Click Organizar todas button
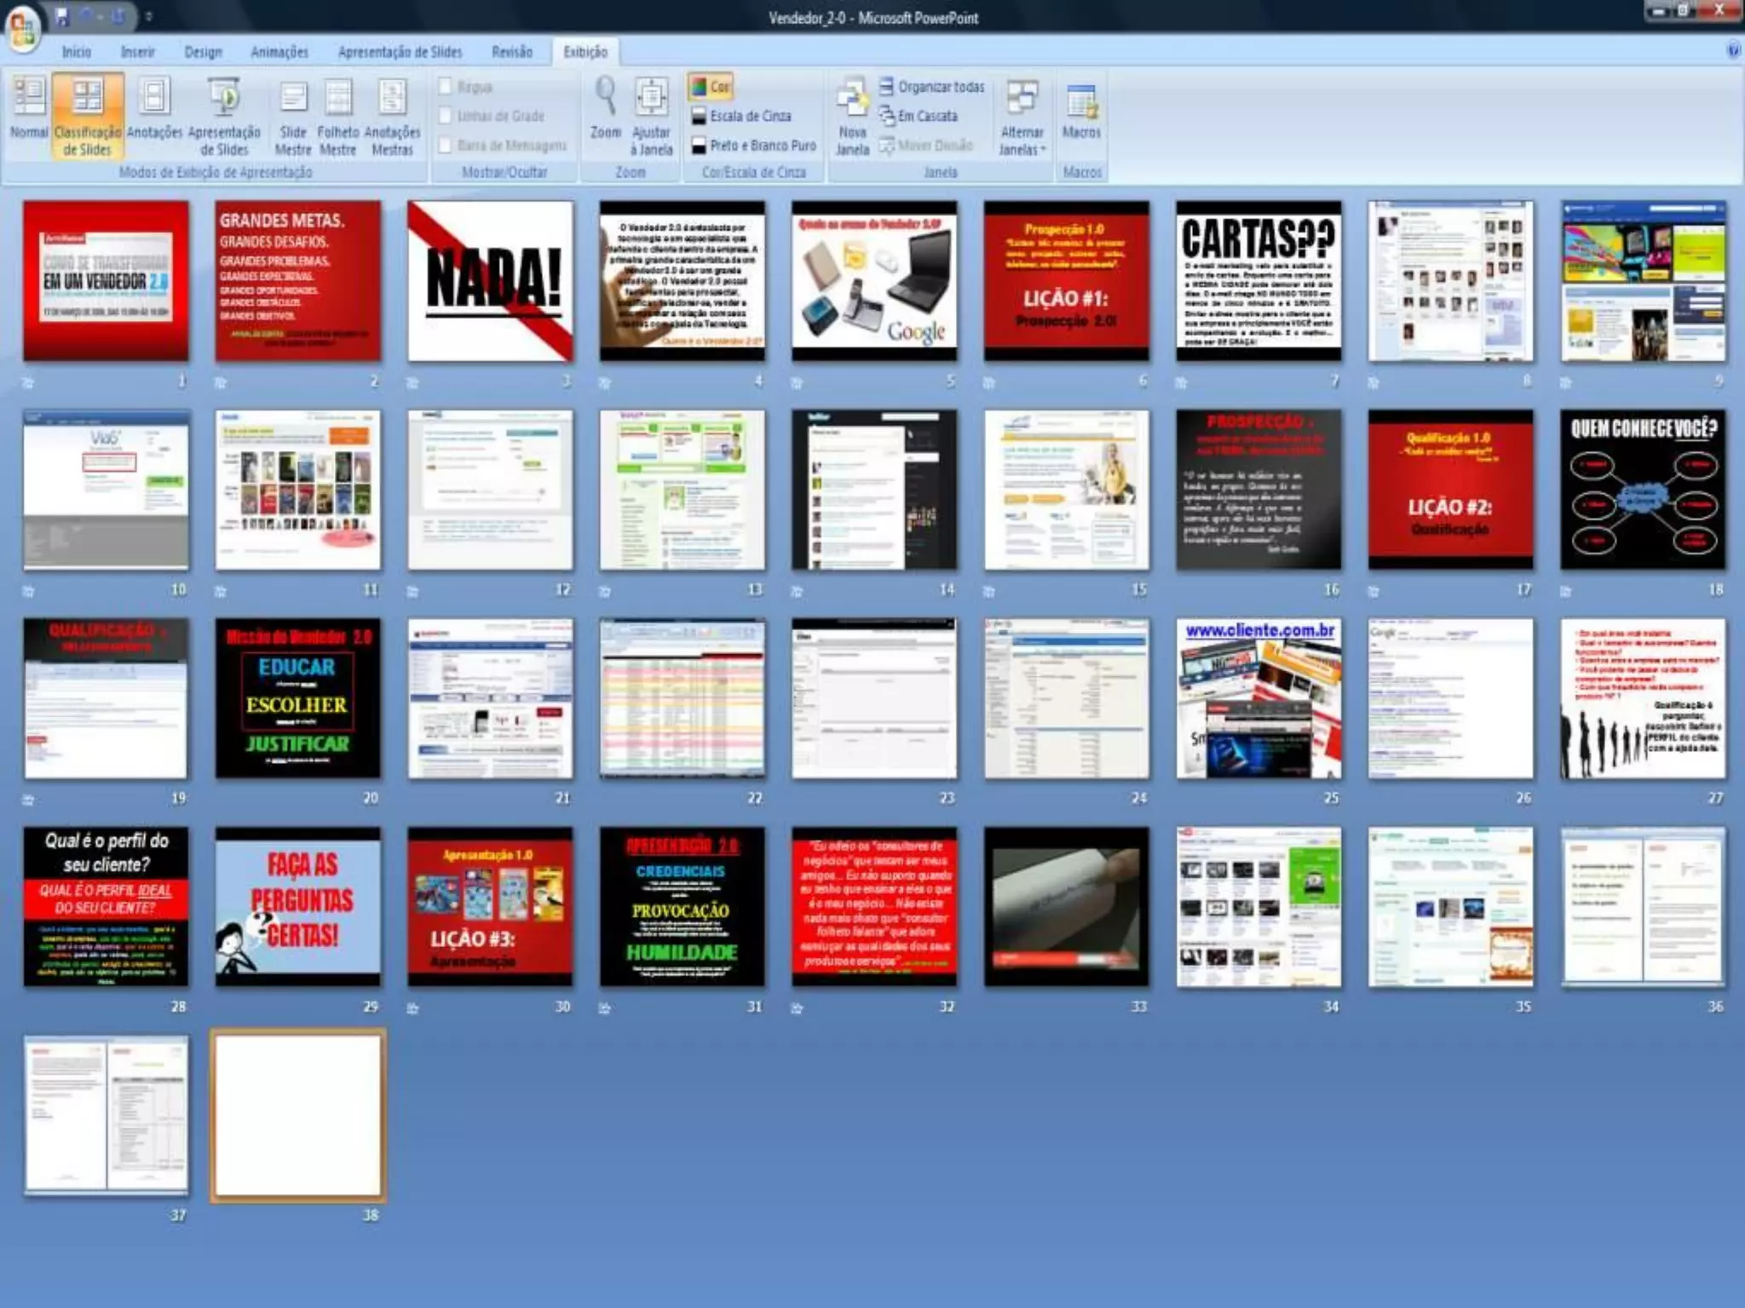 931,87
